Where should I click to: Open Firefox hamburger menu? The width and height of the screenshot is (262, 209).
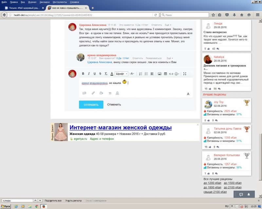(257, 15)
